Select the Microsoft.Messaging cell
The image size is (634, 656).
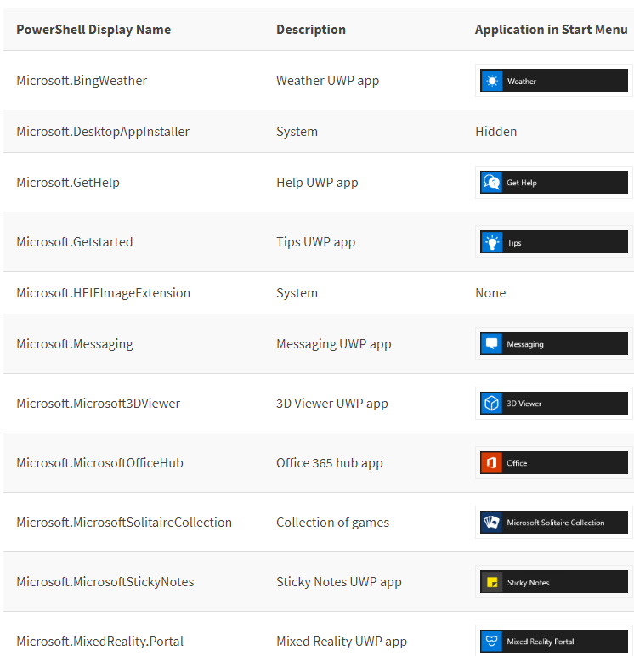coord(75,344)
